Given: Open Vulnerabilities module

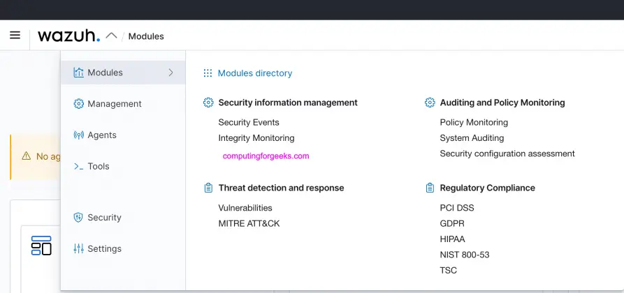Looking at the screenshot, I should (245, 208).
